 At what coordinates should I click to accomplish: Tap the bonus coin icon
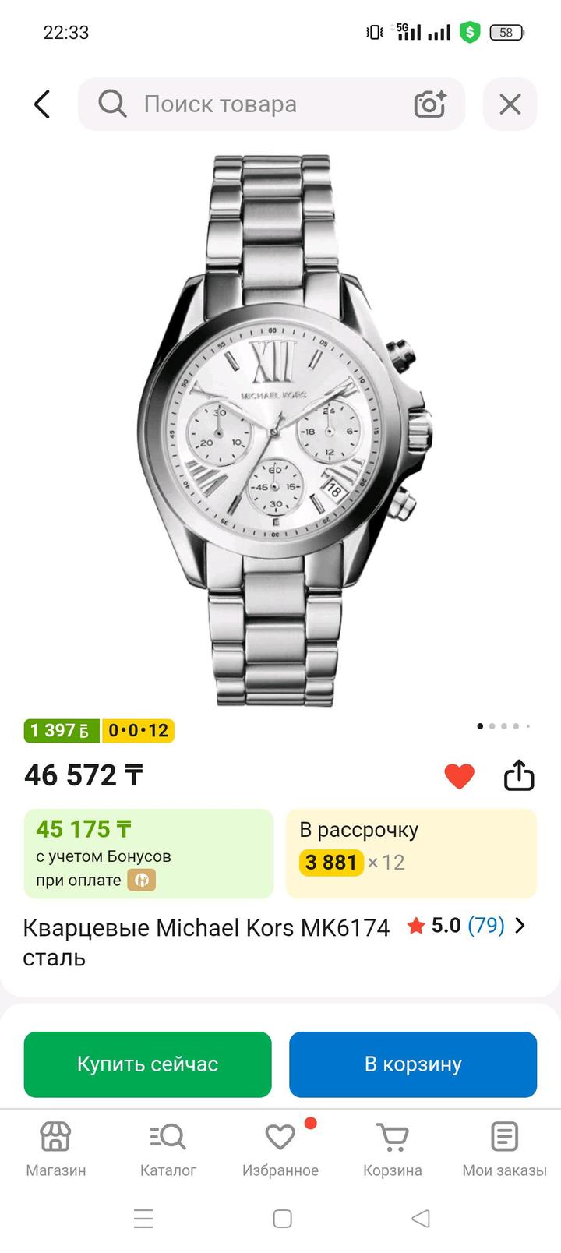[x=142, y=881]
